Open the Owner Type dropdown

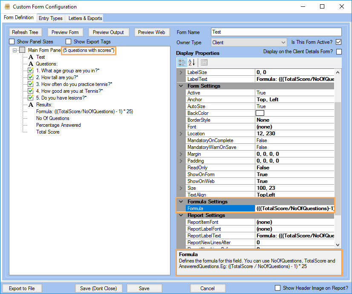coord(283,43)
